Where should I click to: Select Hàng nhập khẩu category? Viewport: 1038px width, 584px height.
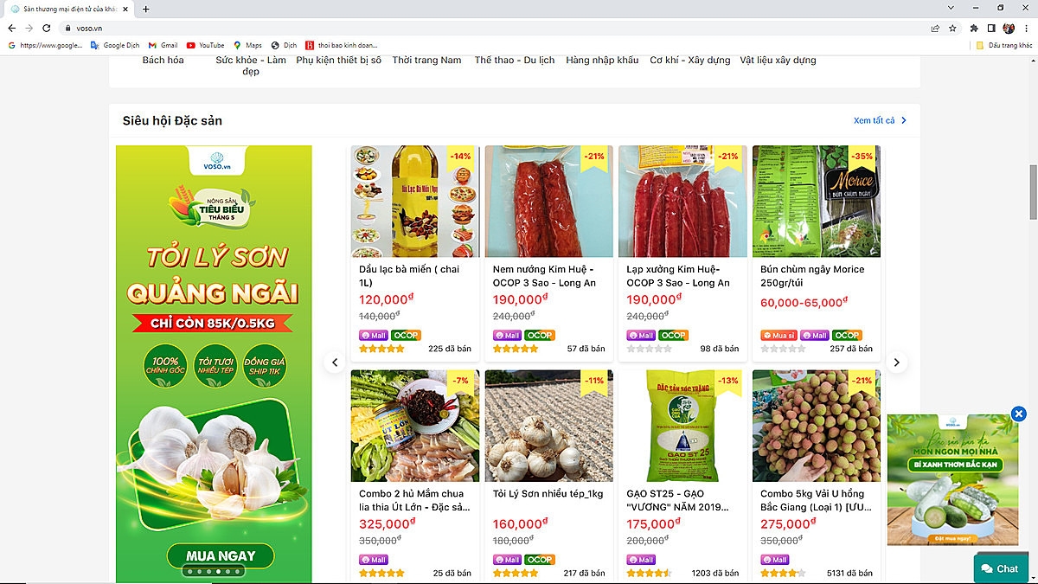[x=602, y=61]
